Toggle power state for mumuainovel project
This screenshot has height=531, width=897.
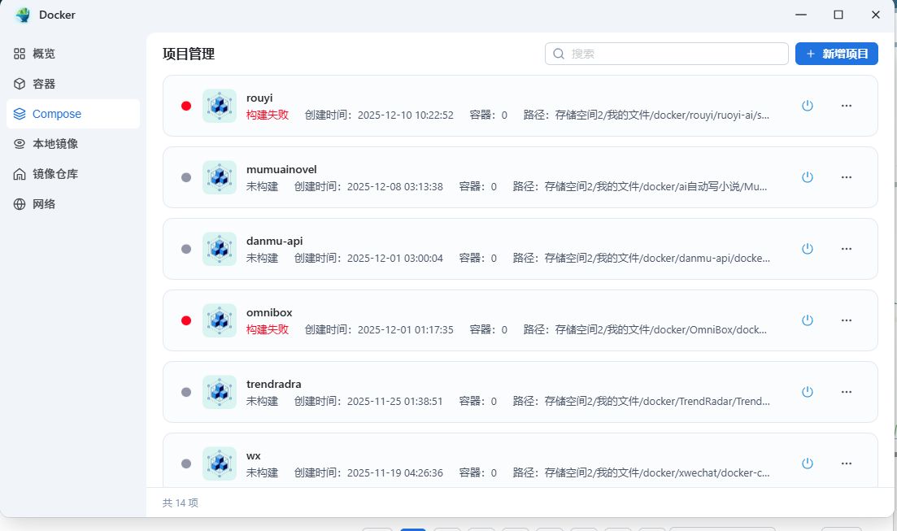click(808, 176)
